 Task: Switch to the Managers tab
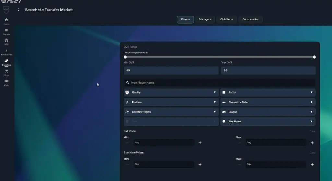coord(205,19)
